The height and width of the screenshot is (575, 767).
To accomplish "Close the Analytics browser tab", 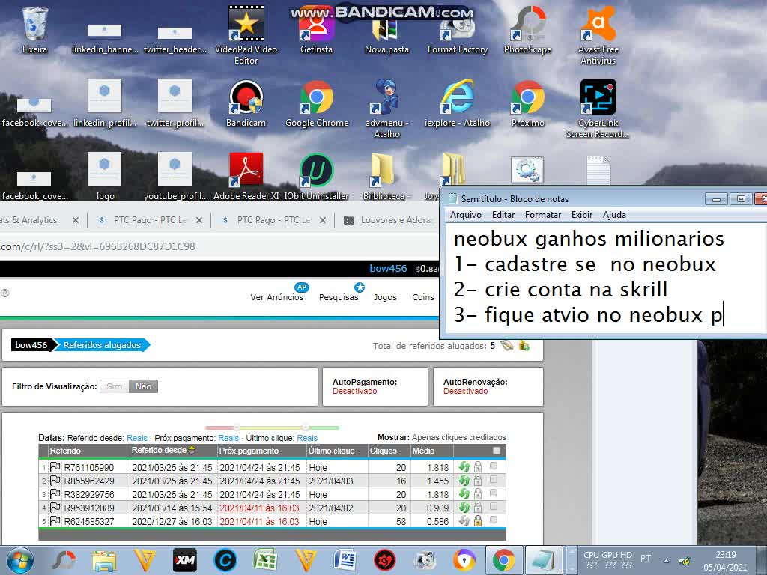I will click(x=76, y=220).
